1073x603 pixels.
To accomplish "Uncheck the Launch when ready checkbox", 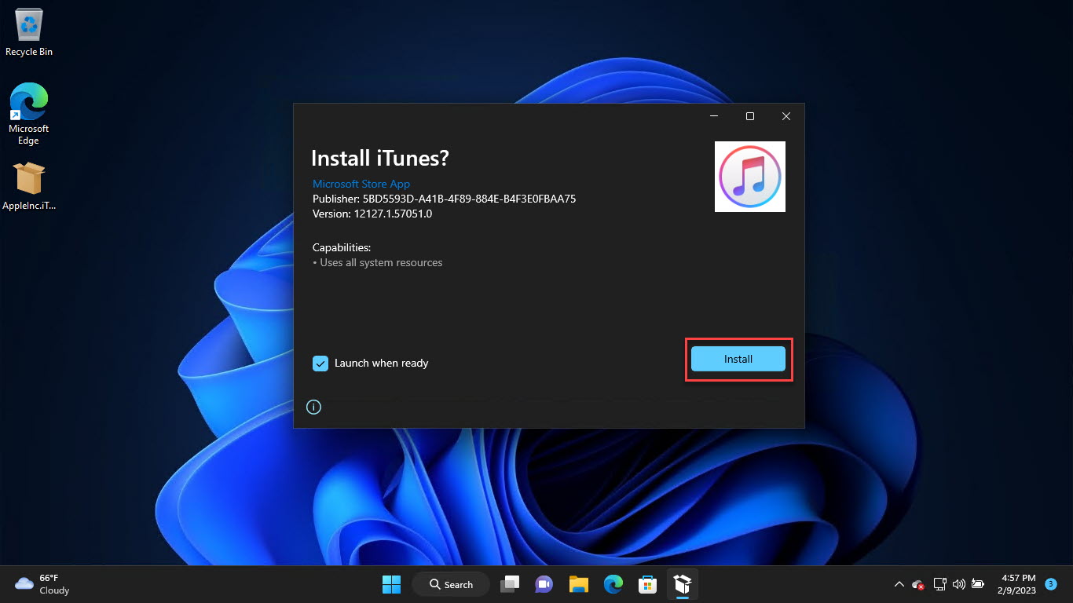I will [320, 363].
